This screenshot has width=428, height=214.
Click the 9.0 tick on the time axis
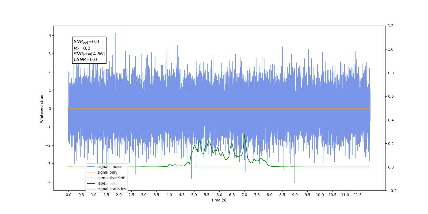point(295,195)
